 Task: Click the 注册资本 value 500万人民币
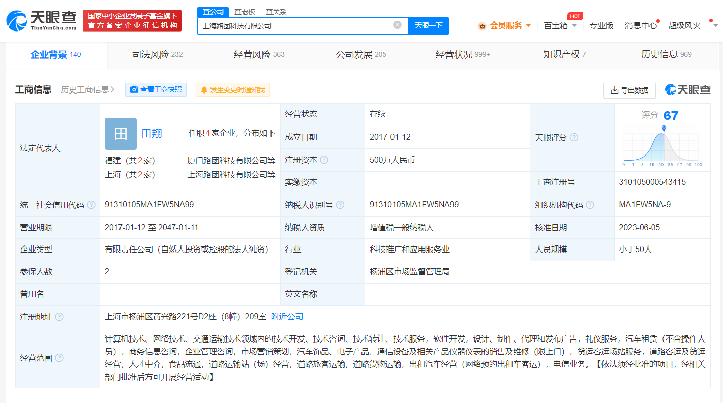click(392, 160)
